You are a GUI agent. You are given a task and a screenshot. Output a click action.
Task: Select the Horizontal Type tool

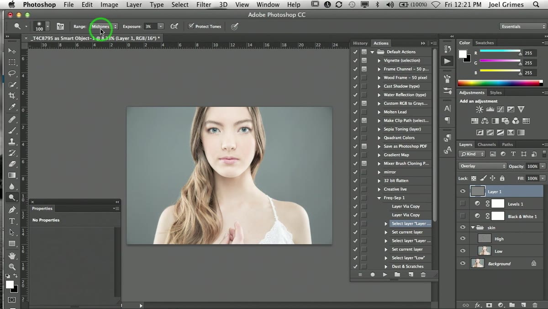12,221
